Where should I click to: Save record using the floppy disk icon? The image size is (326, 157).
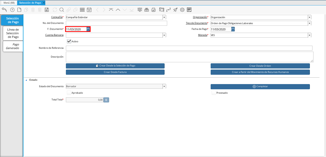coord(47,10)
